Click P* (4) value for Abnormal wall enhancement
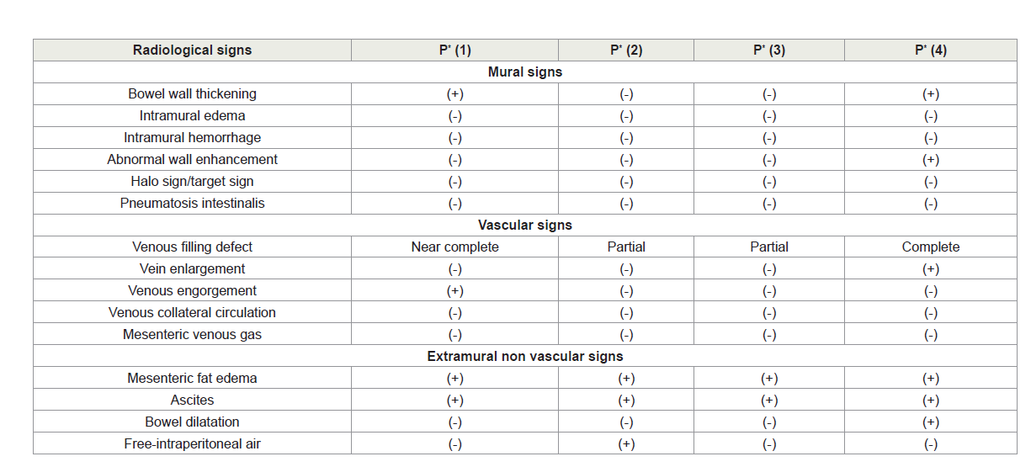 pos(930,159)
